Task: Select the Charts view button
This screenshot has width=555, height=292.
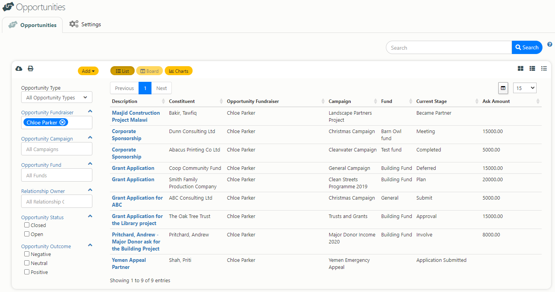Action: click(x=178, y=71)
